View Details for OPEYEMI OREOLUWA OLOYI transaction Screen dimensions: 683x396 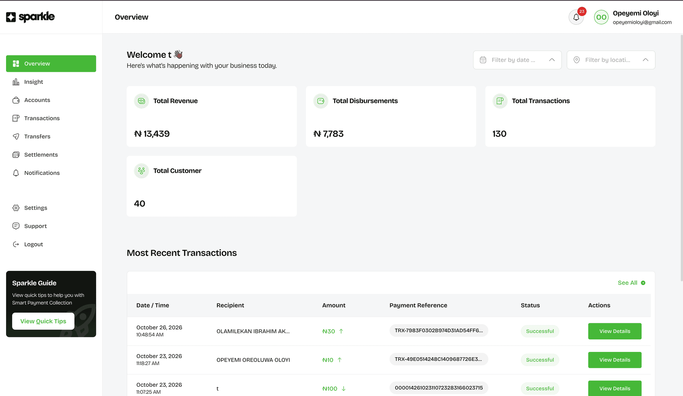click(614, 360)
